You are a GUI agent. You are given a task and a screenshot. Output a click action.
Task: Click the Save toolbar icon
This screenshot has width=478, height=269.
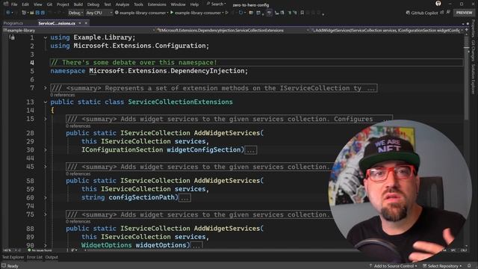pyautogui.click(x=37, y=13)
